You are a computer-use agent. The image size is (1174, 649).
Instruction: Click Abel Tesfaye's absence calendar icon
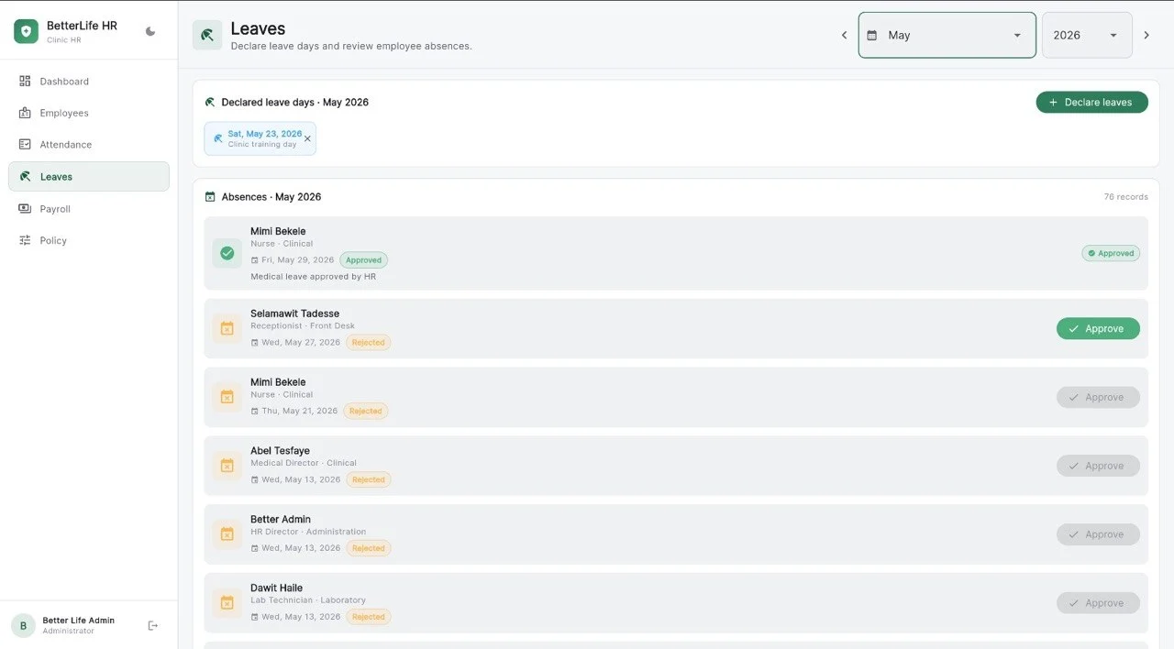coord(227,466)
